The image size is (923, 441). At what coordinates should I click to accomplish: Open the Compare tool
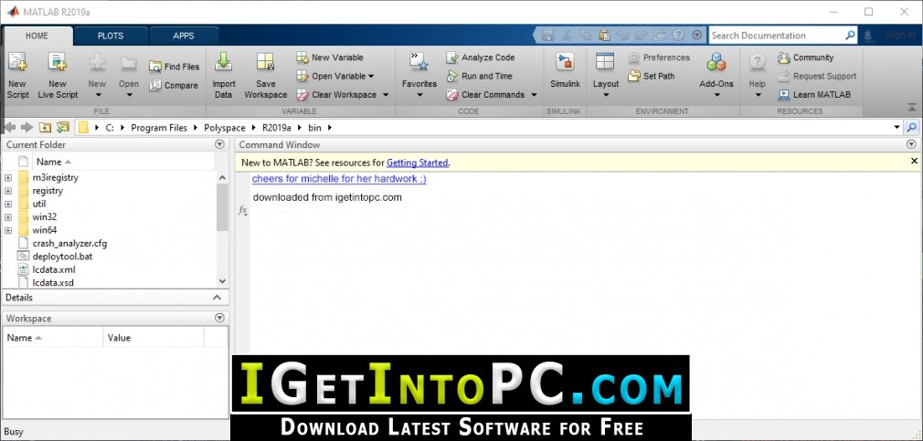(x=175, y=85)
